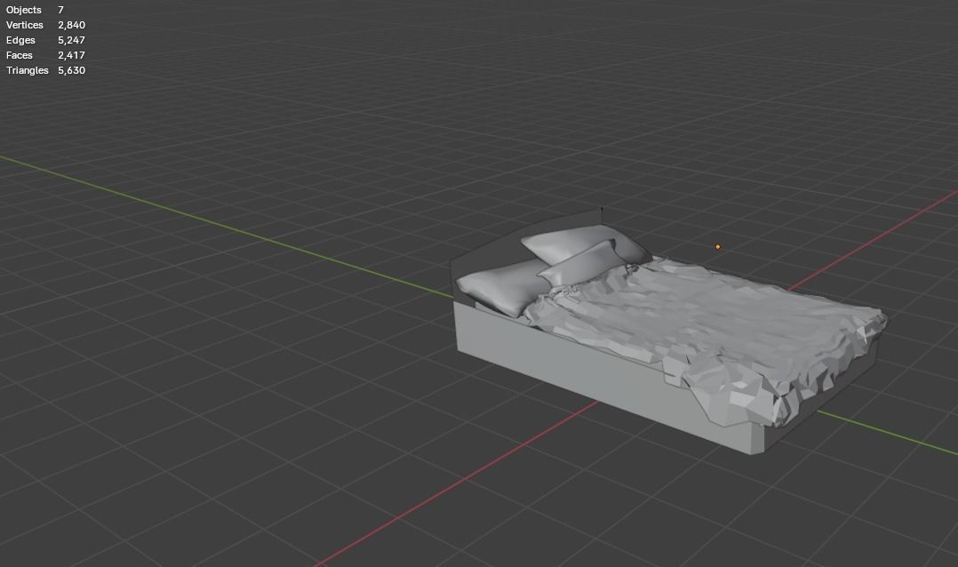Click the "Objects 7" statistics line

coord(35,10)
